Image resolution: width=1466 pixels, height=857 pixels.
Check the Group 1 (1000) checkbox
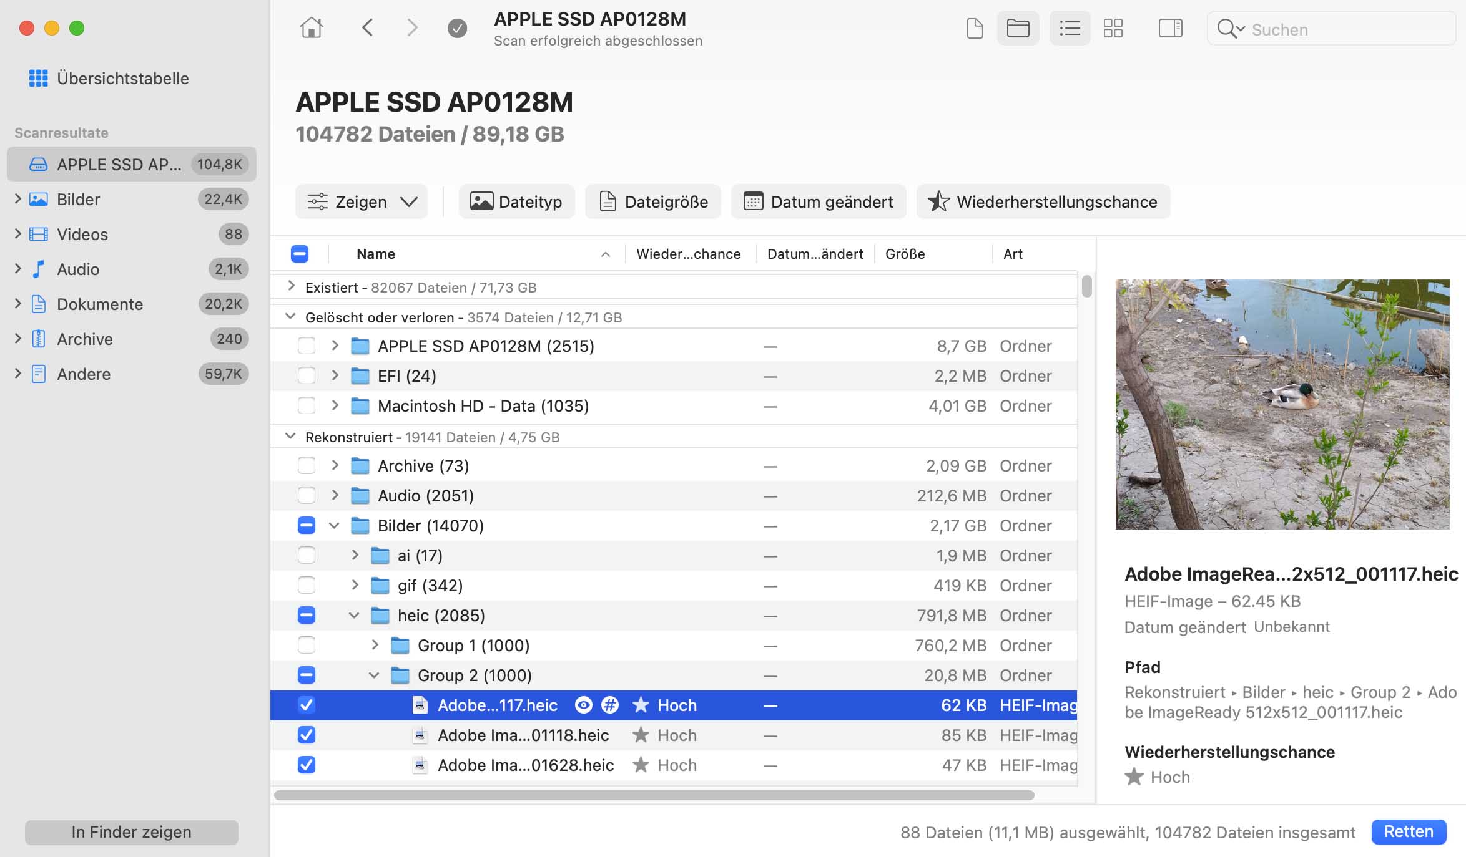pyautogui.click(x=307, y=645)
